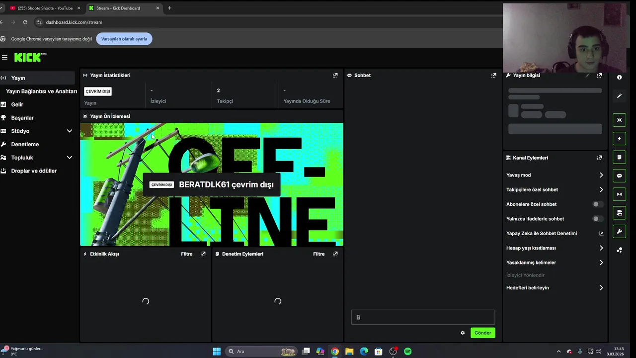The height and width of the screenshot is (358, 636).
Task: Click the offline stream preview image
Action: [212, 184]
